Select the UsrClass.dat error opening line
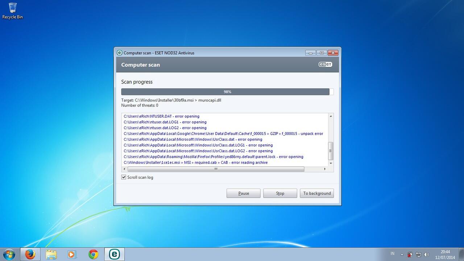The image size is (464, 261). pyautogui.click(x=193, y=140)
